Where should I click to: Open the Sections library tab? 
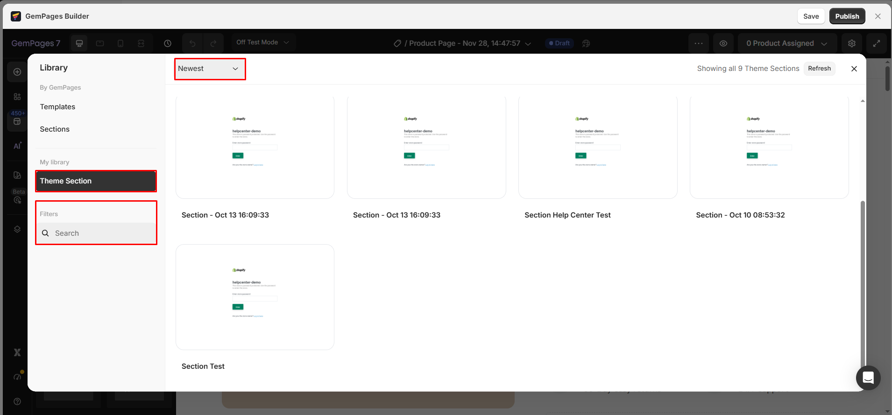click(55, 129)
